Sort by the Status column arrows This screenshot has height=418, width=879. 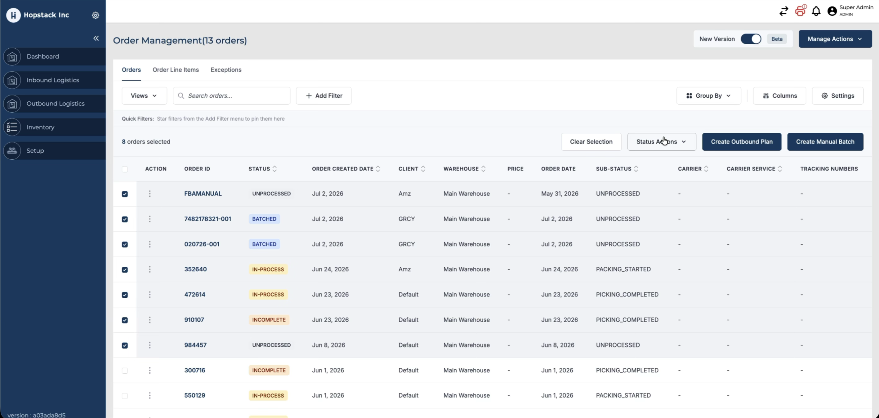275,169
